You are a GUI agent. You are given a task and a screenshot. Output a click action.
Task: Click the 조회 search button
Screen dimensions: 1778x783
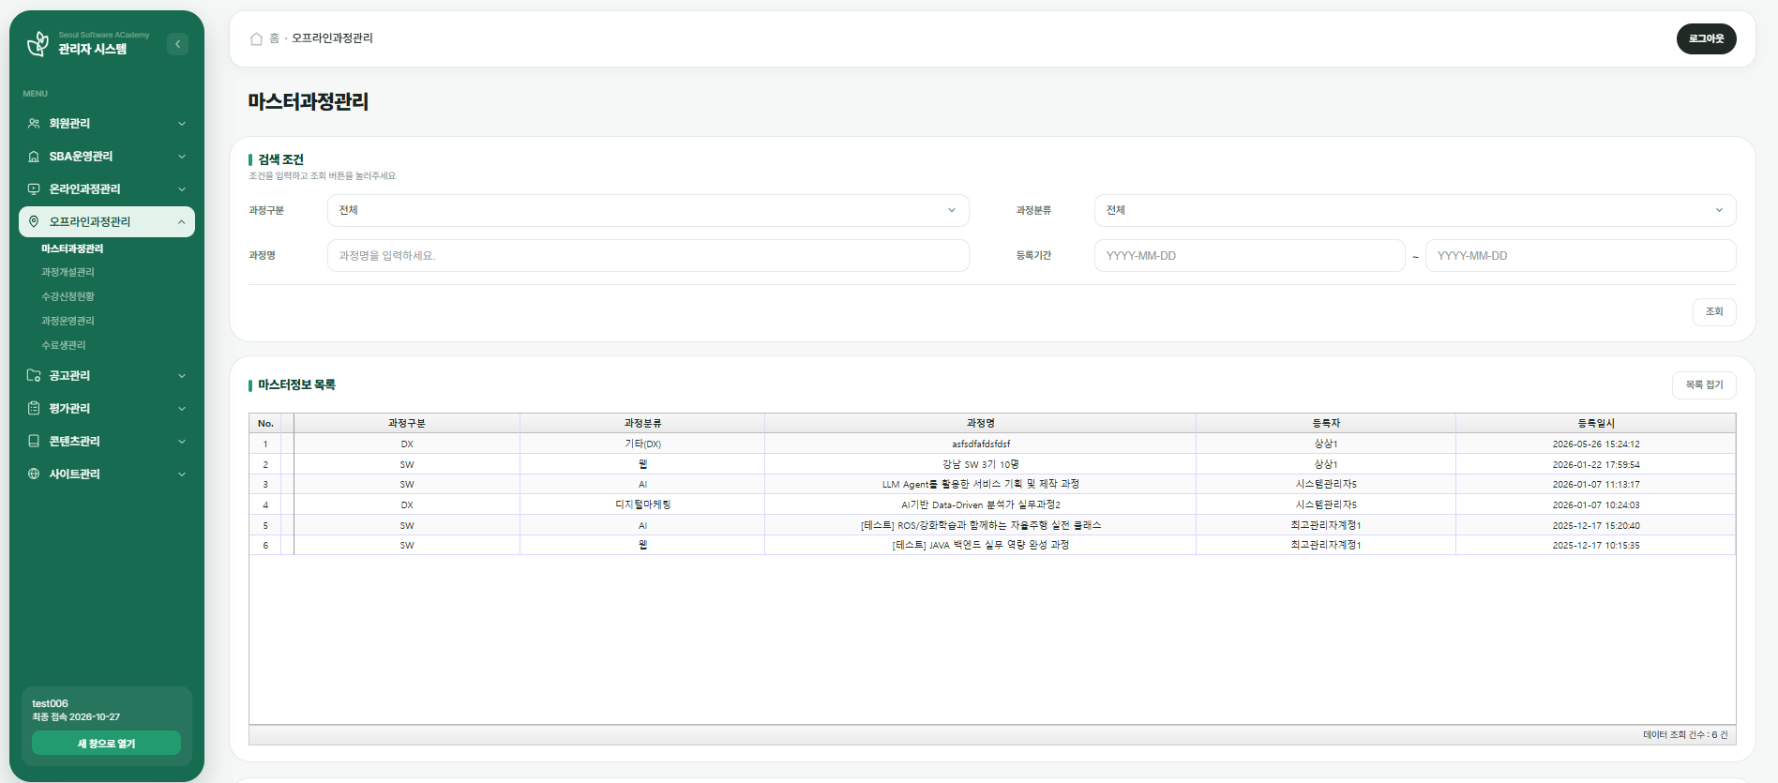(1714, 312)
